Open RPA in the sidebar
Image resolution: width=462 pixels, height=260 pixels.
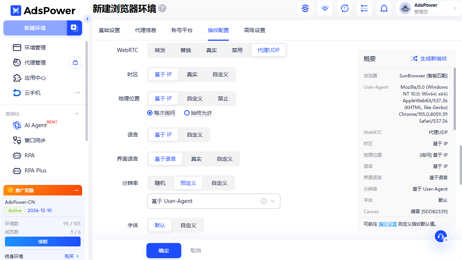tap(30, 155)
